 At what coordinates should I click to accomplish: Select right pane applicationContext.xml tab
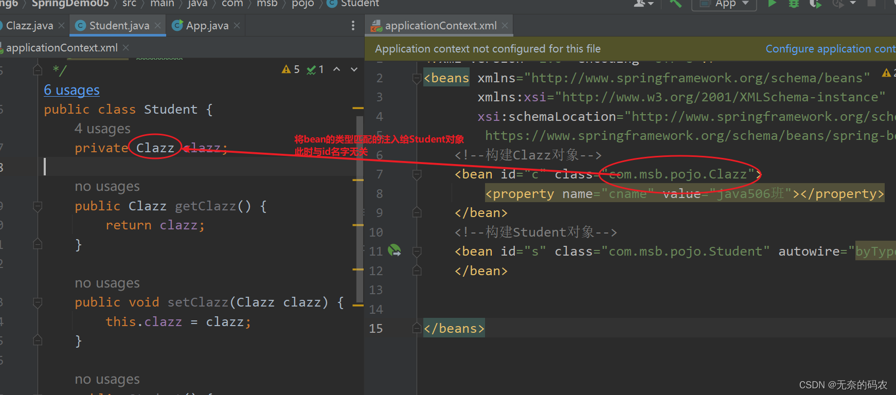[440, 25]
